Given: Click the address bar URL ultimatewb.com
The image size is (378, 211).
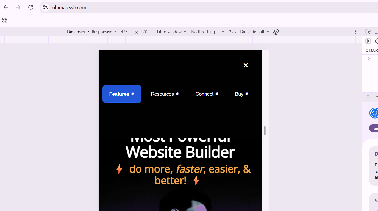Looking at the screenshot, I should coord(69,7).
